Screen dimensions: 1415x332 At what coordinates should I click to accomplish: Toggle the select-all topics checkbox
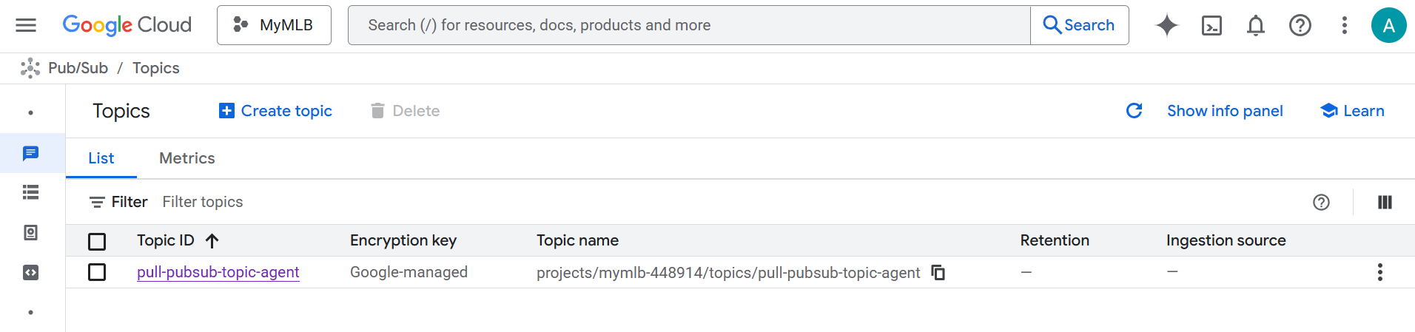pyautogui.click(x=97, y=241)
